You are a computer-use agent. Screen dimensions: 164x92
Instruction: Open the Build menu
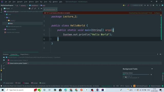pyautogui.click(x=37, y=2)
